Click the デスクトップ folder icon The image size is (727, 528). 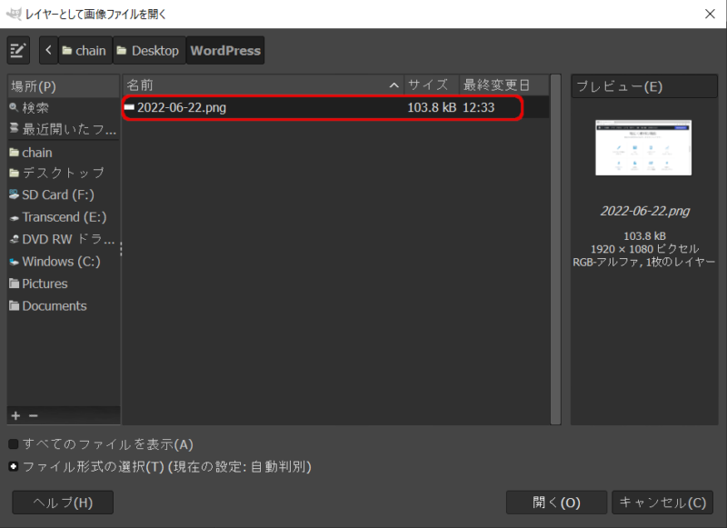[14, 173]
